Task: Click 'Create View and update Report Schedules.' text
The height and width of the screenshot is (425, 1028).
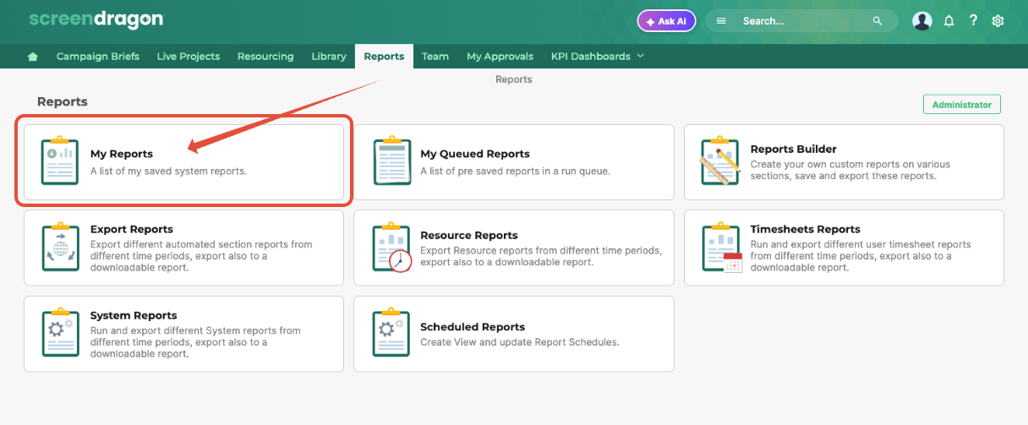Action: 520,342
